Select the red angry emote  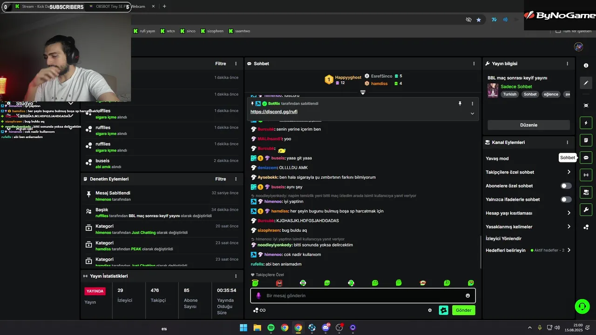click(279, 283)
